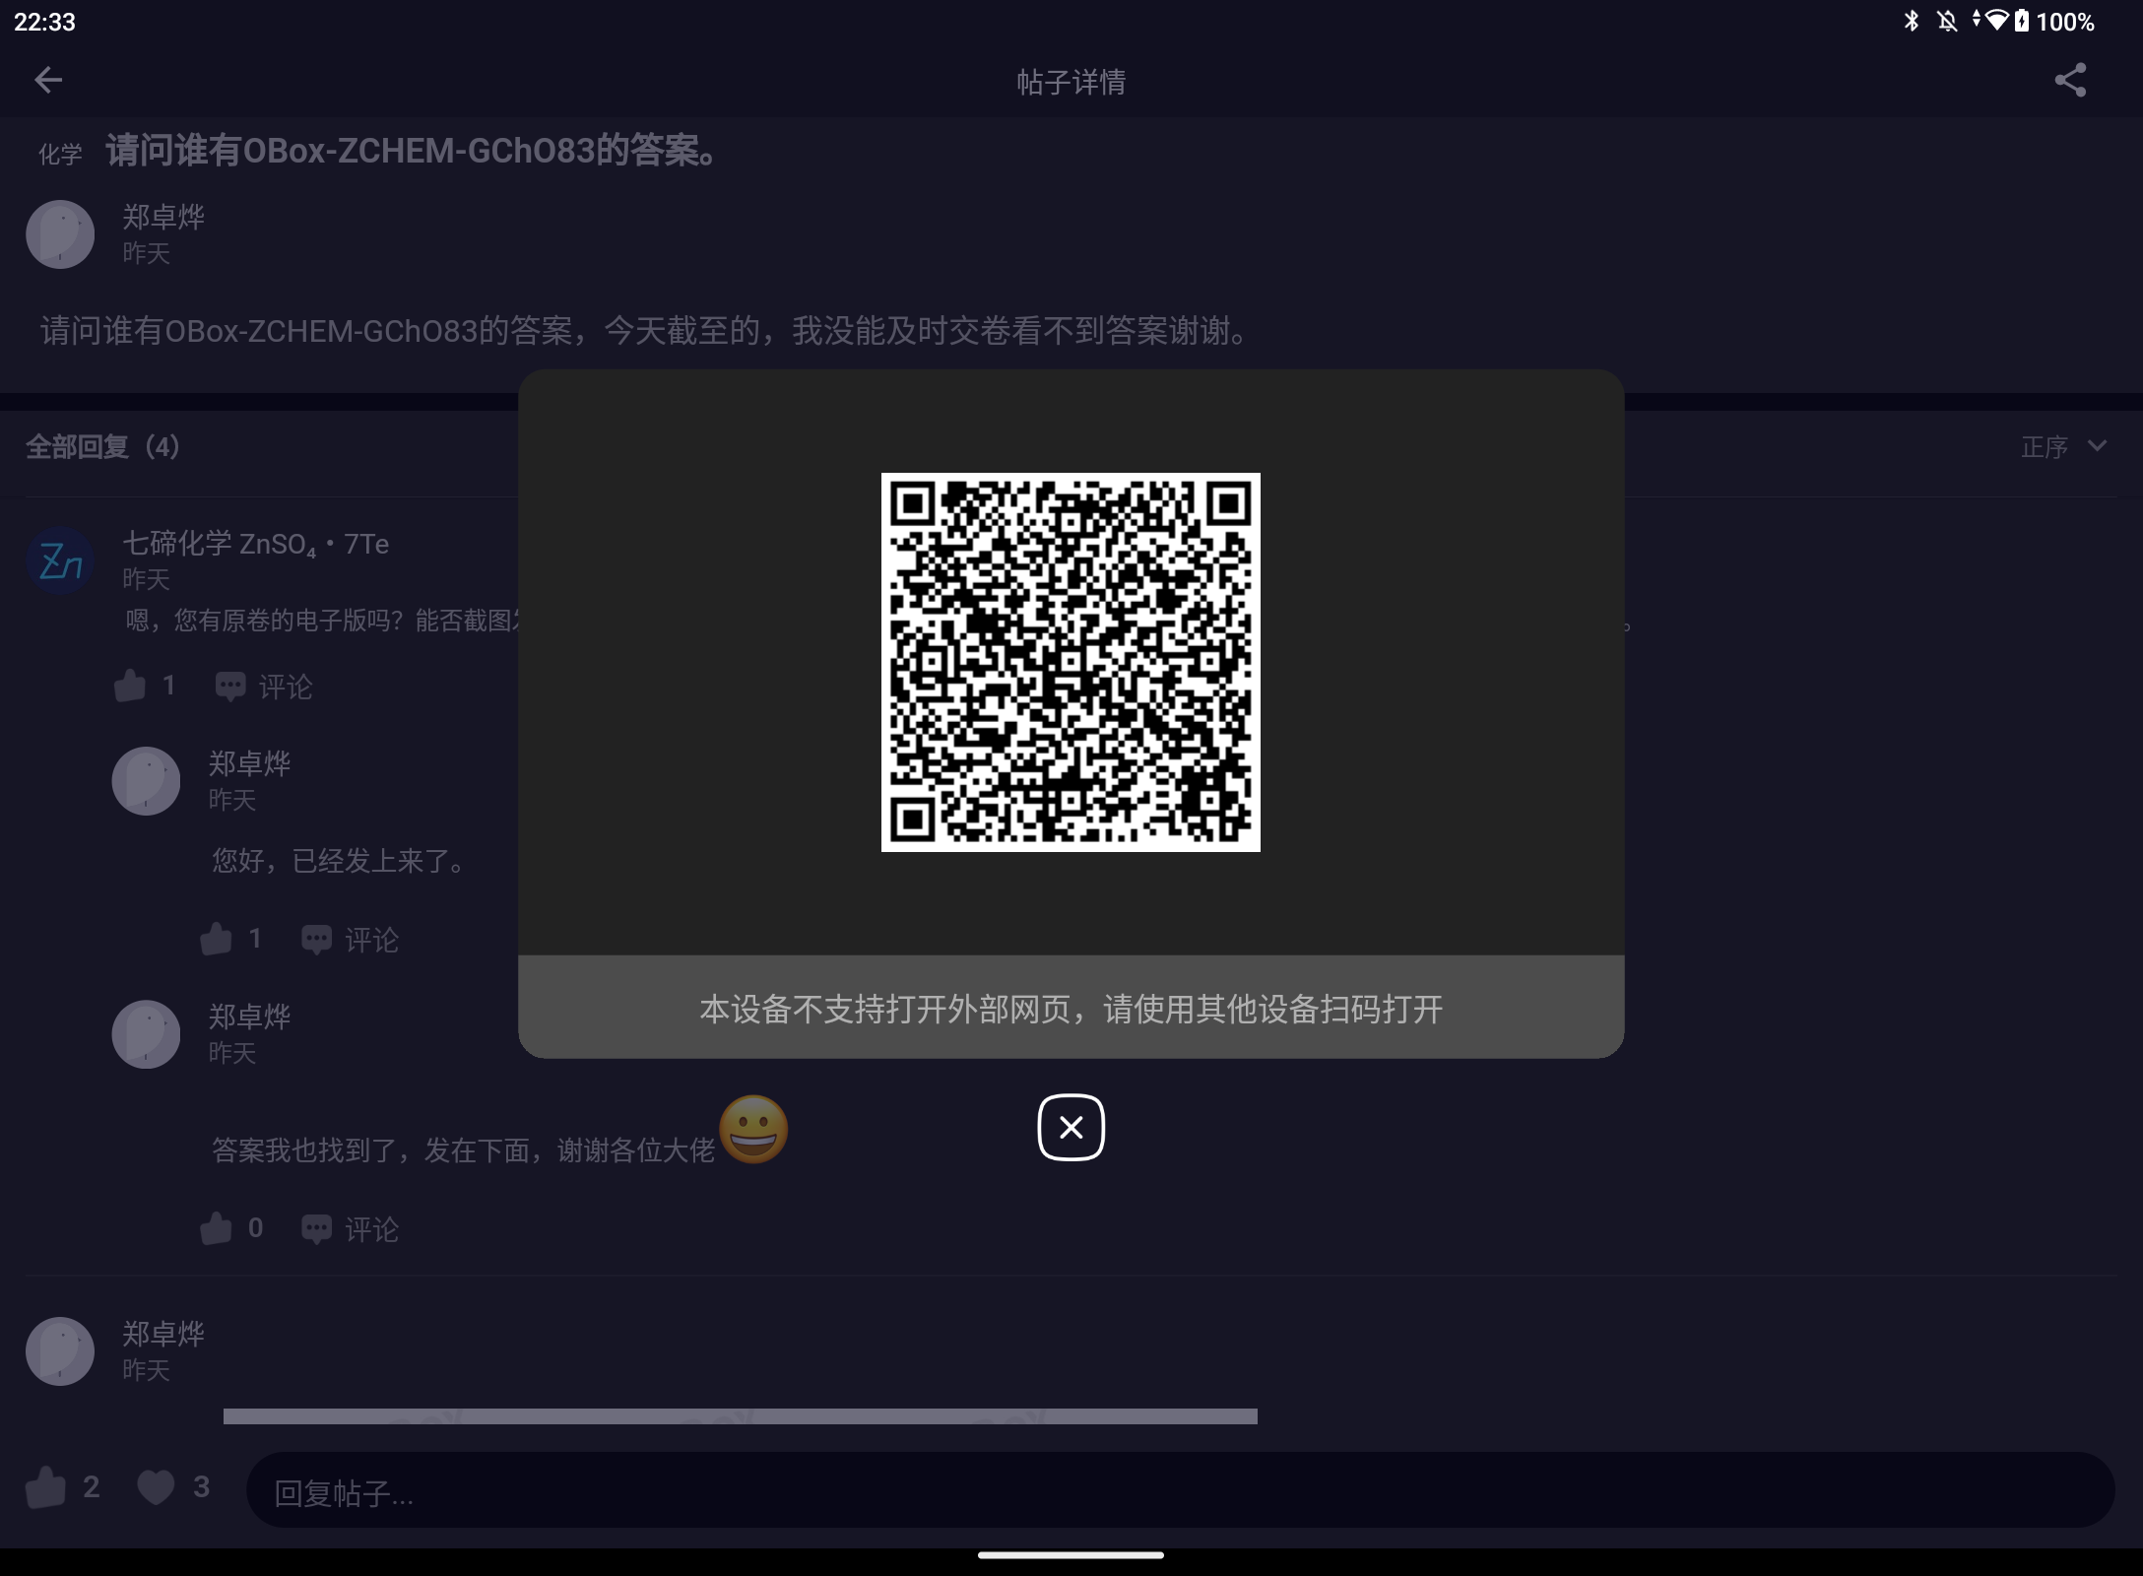Close the QR code popup
This screenshot has height=1576, width=2143.
1071,1127
